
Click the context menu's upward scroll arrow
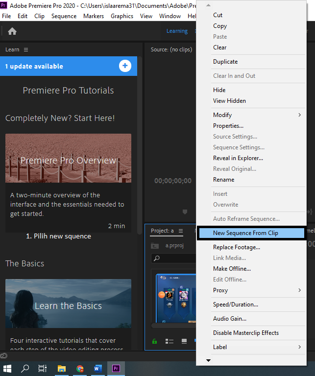point(209,5)
